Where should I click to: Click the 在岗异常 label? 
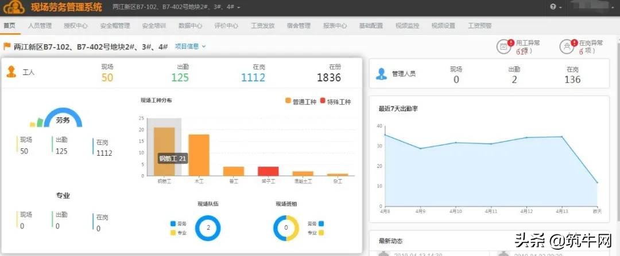click(x=591, y=42)
